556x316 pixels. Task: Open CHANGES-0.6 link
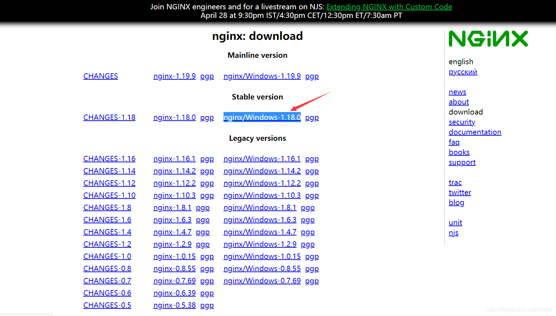[107, 293]
